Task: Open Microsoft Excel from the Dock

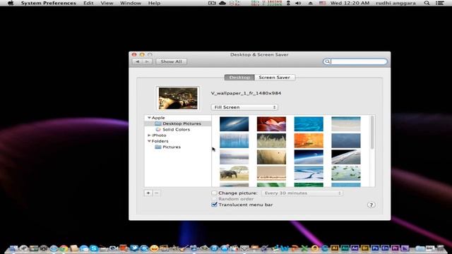Action: tap(304, 248)
